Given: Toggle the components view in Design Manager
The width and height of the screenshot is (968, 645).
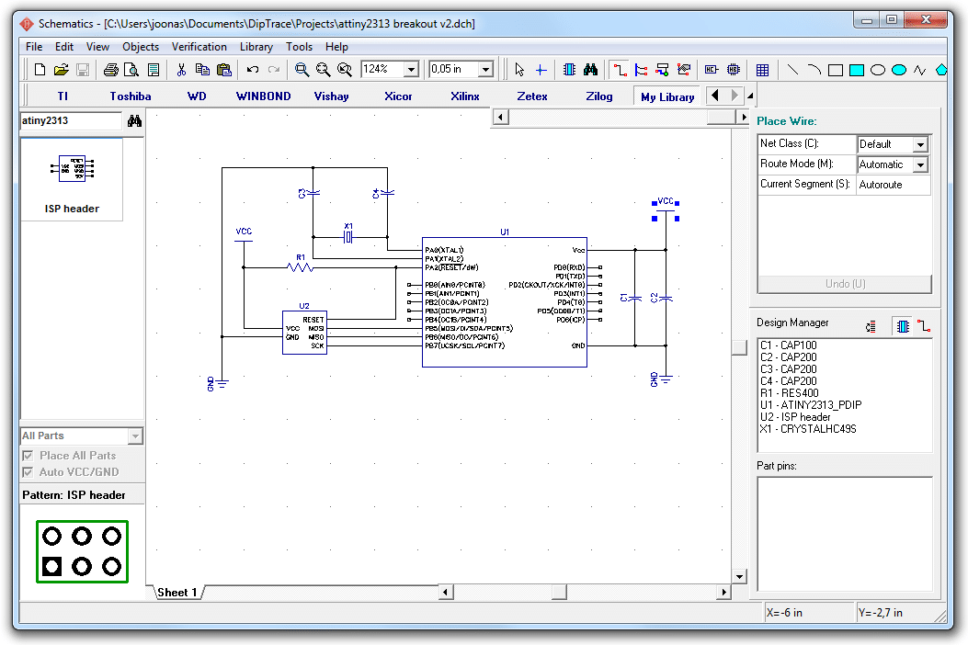Looking at the screenshot, I should [x=903, y=326].
